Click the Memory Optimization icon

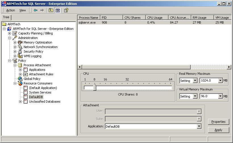tap(20, 42)
